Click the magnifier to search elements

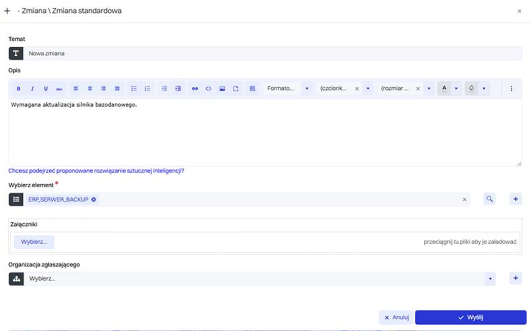[489, 199]
